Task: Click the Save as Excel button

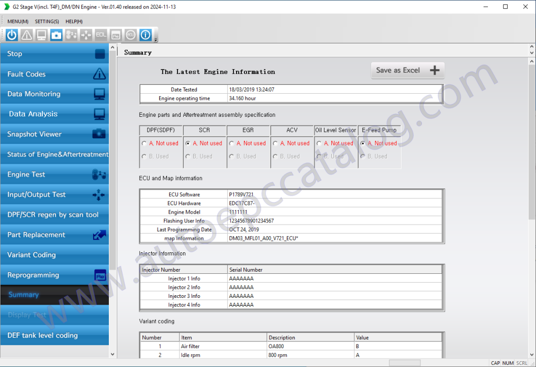Action: [407, 70]
